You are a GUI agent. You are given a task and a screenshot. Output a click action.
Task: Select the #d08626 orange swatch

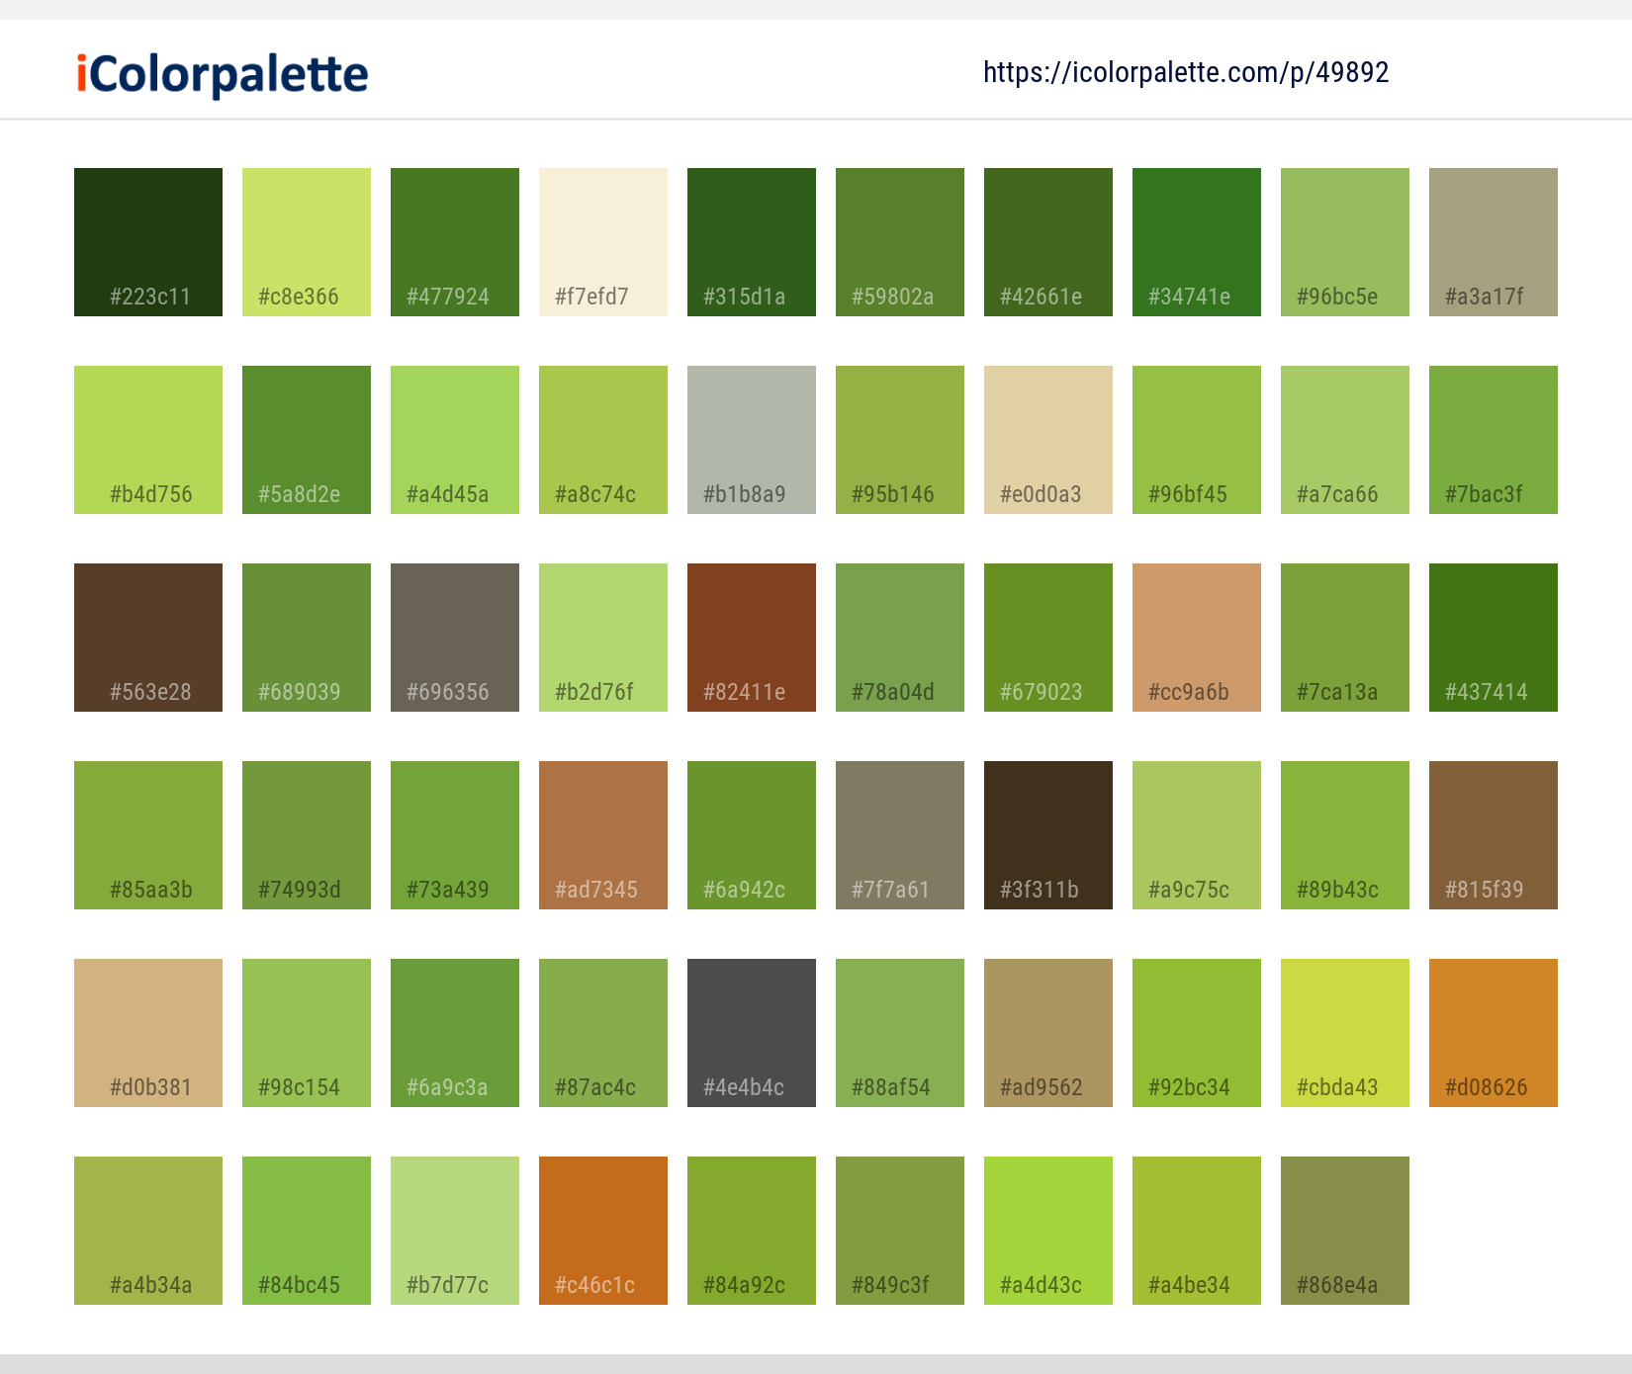pos(1494,1033)
